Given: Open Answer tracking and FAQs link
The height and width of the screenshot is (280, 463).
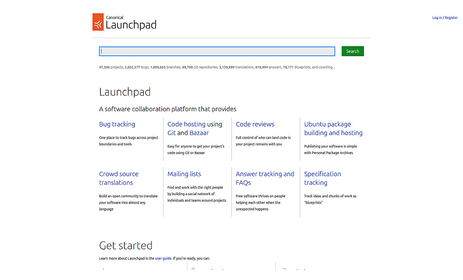Looking at the screenshot, I should [x=265, y=178].
